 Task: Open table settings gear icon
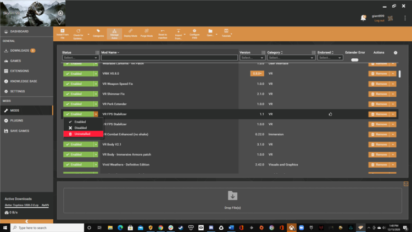coord(396,53)
